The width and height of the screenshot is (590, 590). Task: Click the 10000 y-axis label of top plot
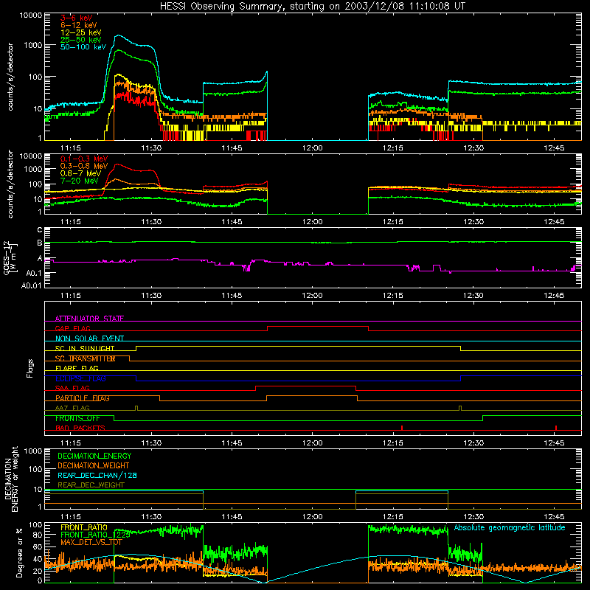[x=31, y=15]
